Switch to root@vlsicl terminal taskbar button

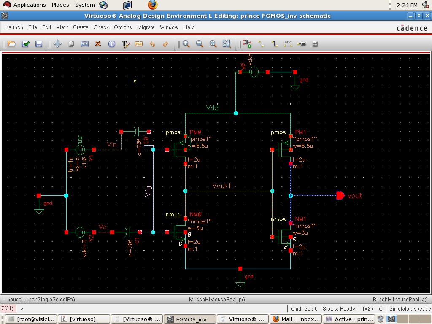point(31,319)
